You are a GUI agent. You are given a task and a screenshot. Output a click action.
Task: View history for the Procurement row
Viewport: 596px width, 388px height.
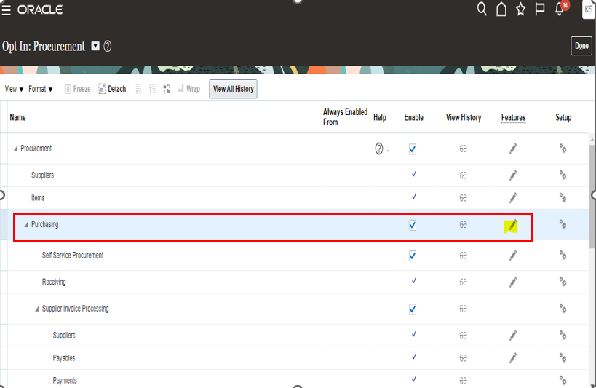(463, 149)
